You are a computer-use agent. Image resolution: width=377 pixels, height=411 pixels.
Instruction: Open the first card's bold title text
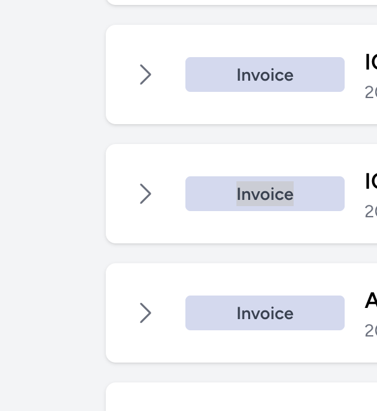click(x=371, y=62)
